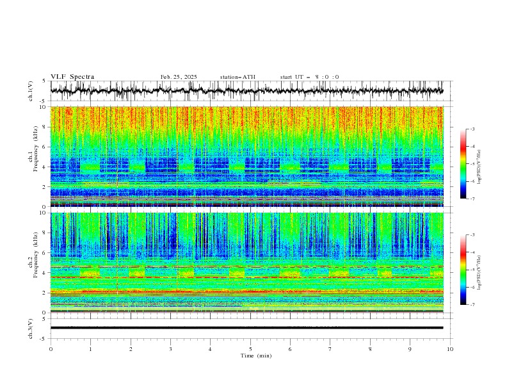Click the "ch.1(V)" waveform axis label
This screenshot has height=392, width=507.
click(x=31, y=91)
